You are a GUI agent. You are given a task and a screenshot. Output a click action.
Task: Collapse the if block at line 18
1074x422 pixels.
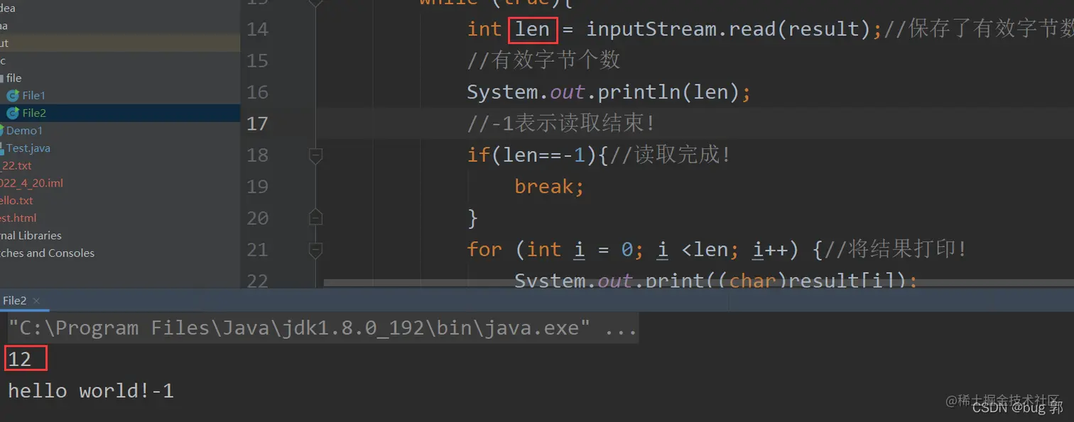coord(316,155)
